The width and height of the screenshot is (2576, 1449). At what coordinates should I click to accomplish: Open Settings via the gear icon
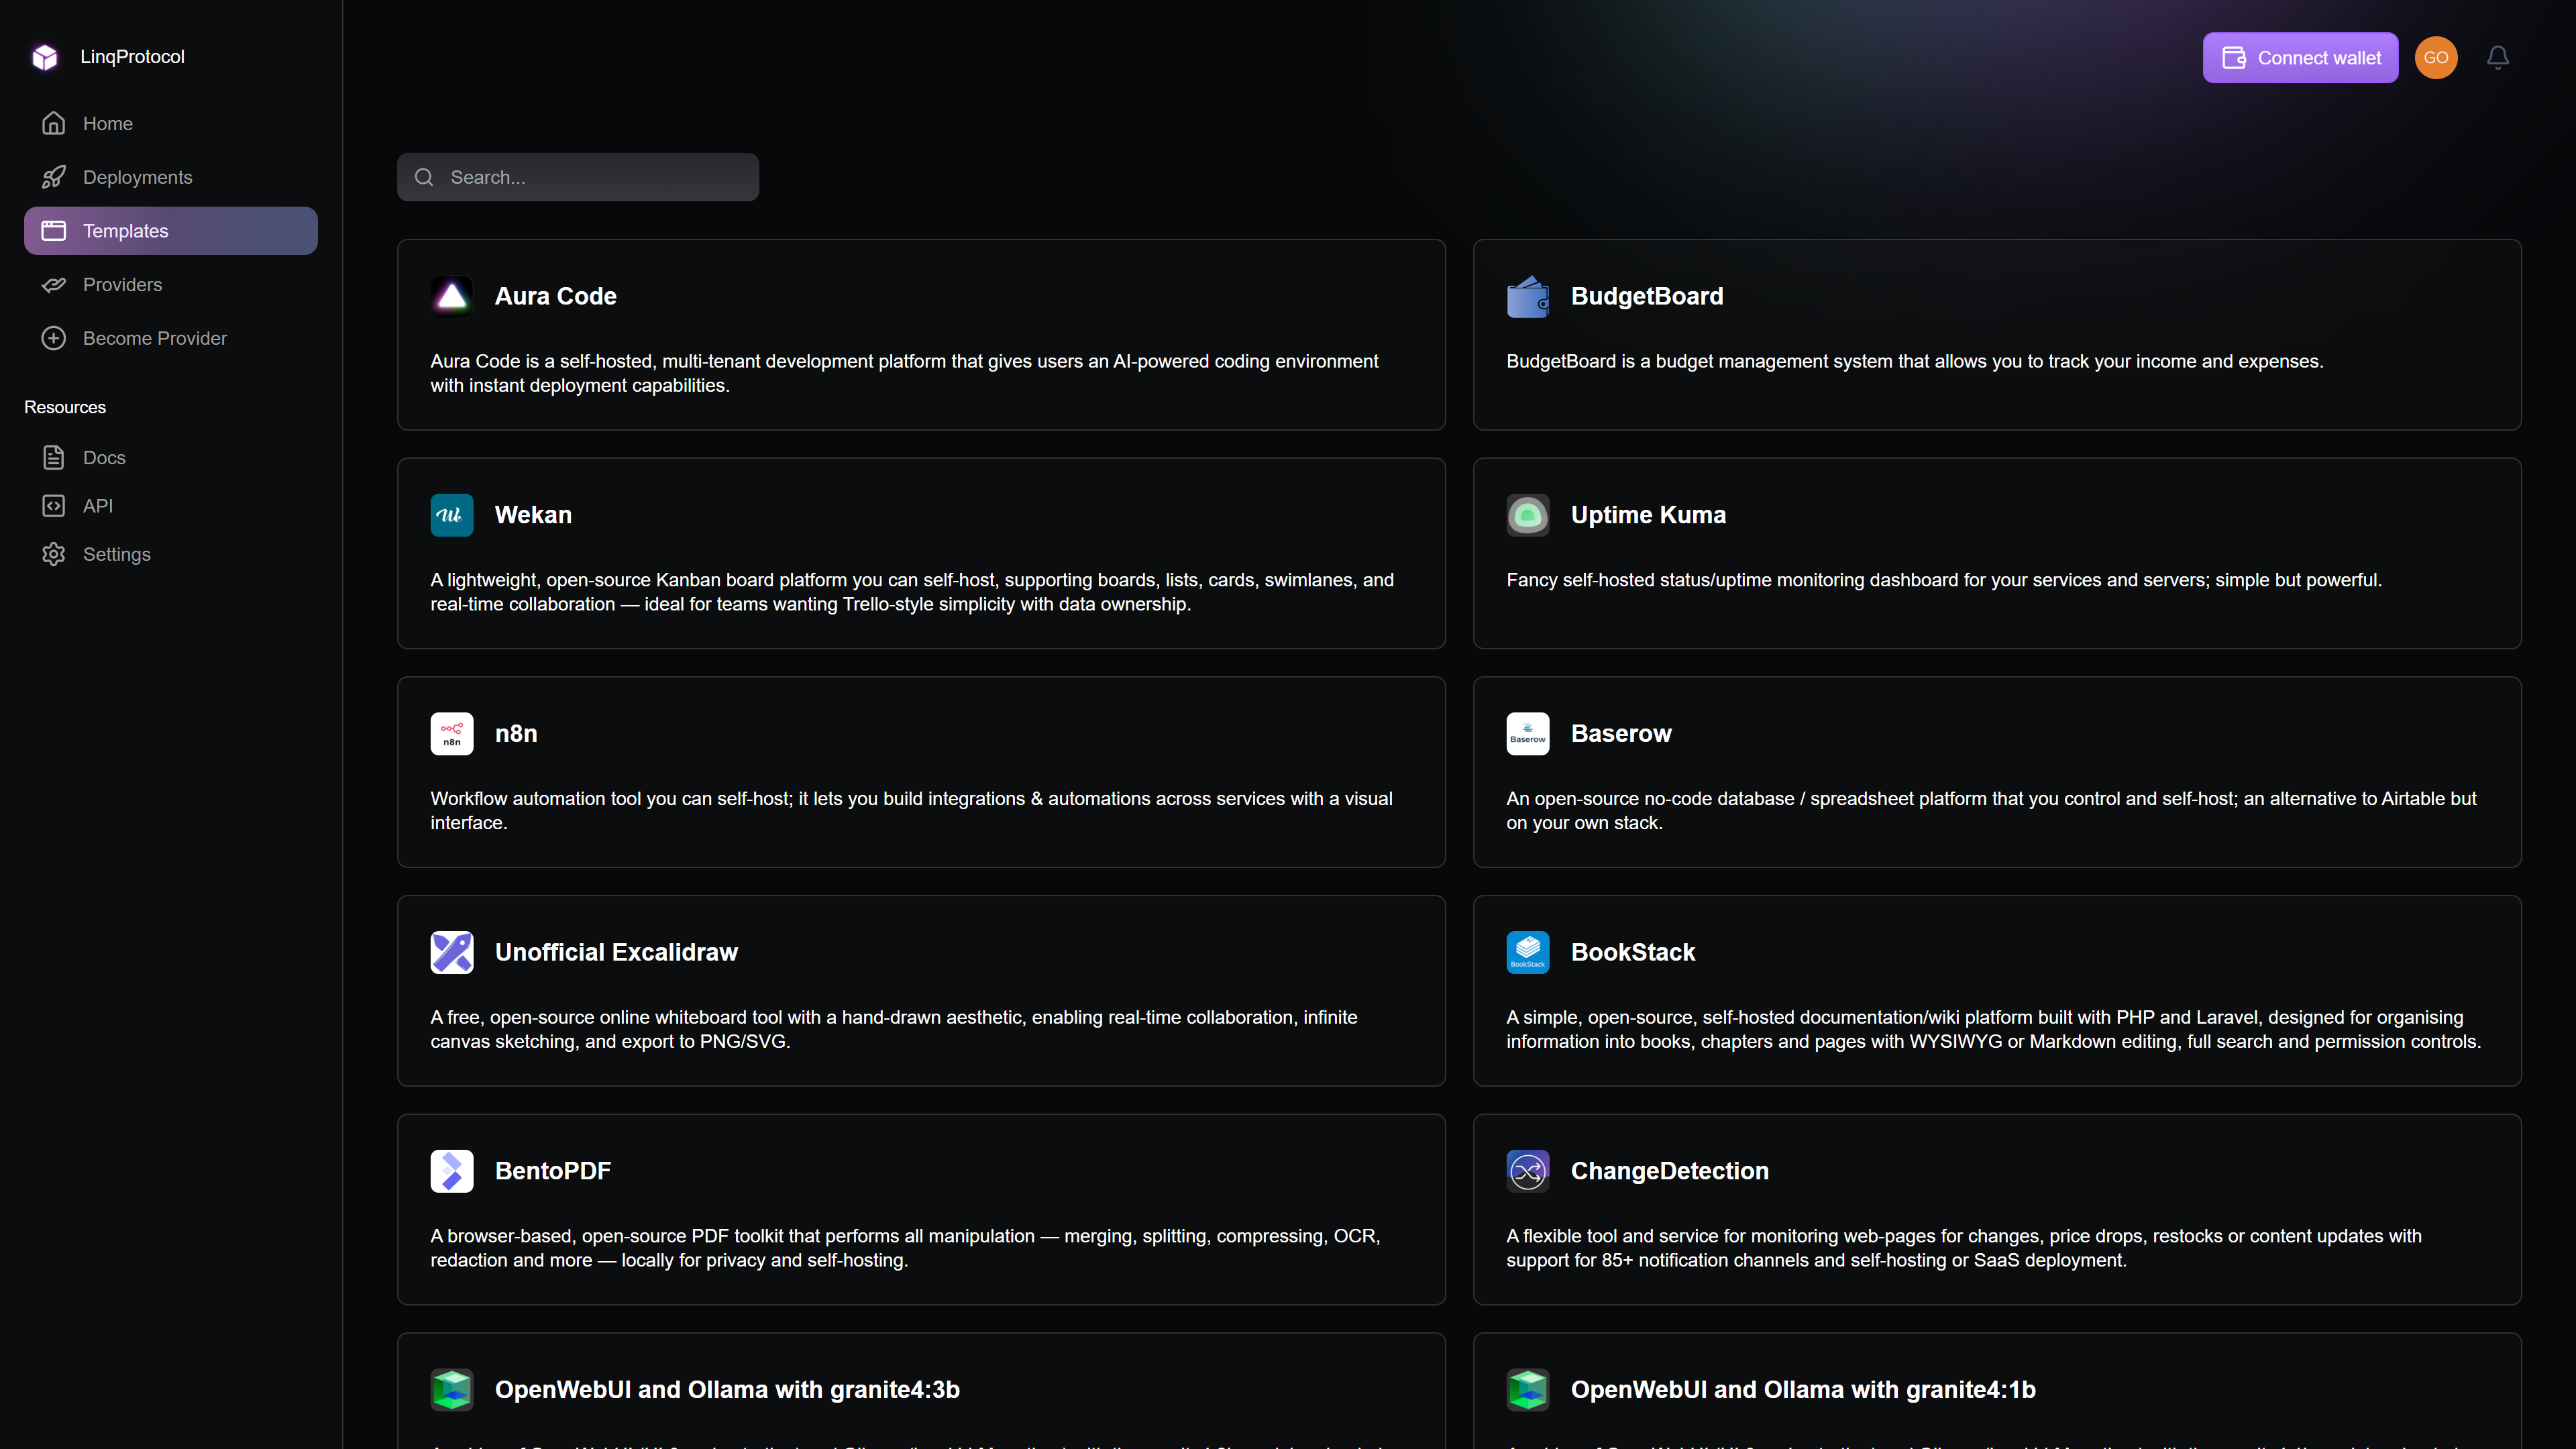[x=54, y=553]
